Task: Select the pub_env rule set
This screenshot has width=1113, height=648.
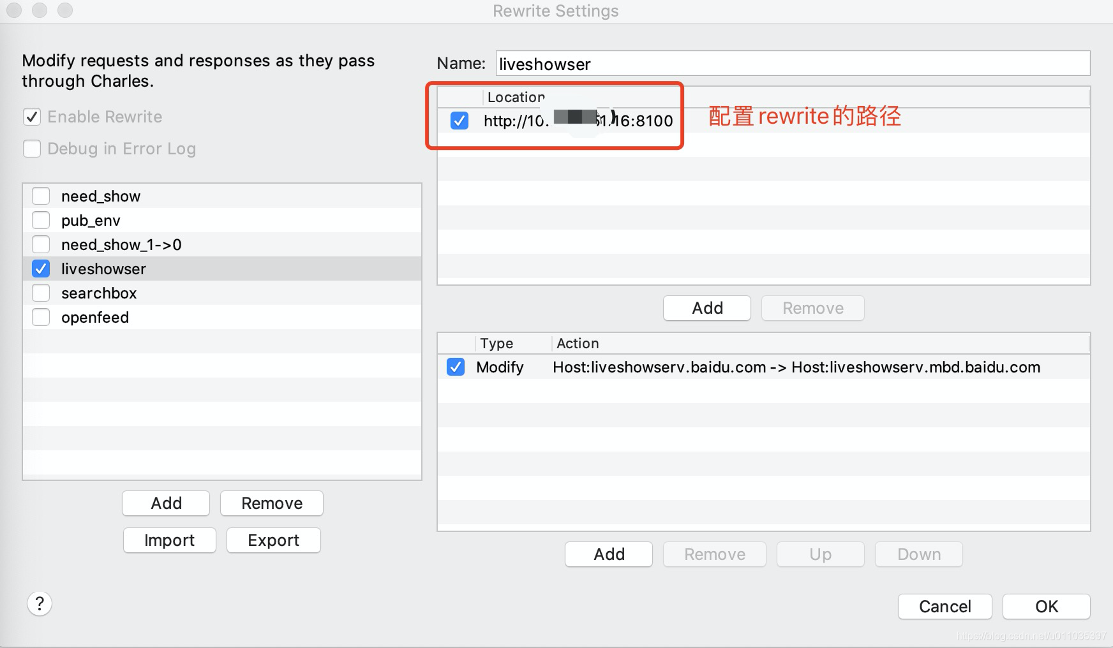Action: click(x=222, y=220)
